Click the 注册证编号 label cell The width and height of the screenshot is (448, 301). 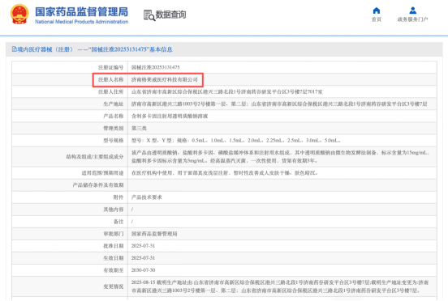[70, 67]
